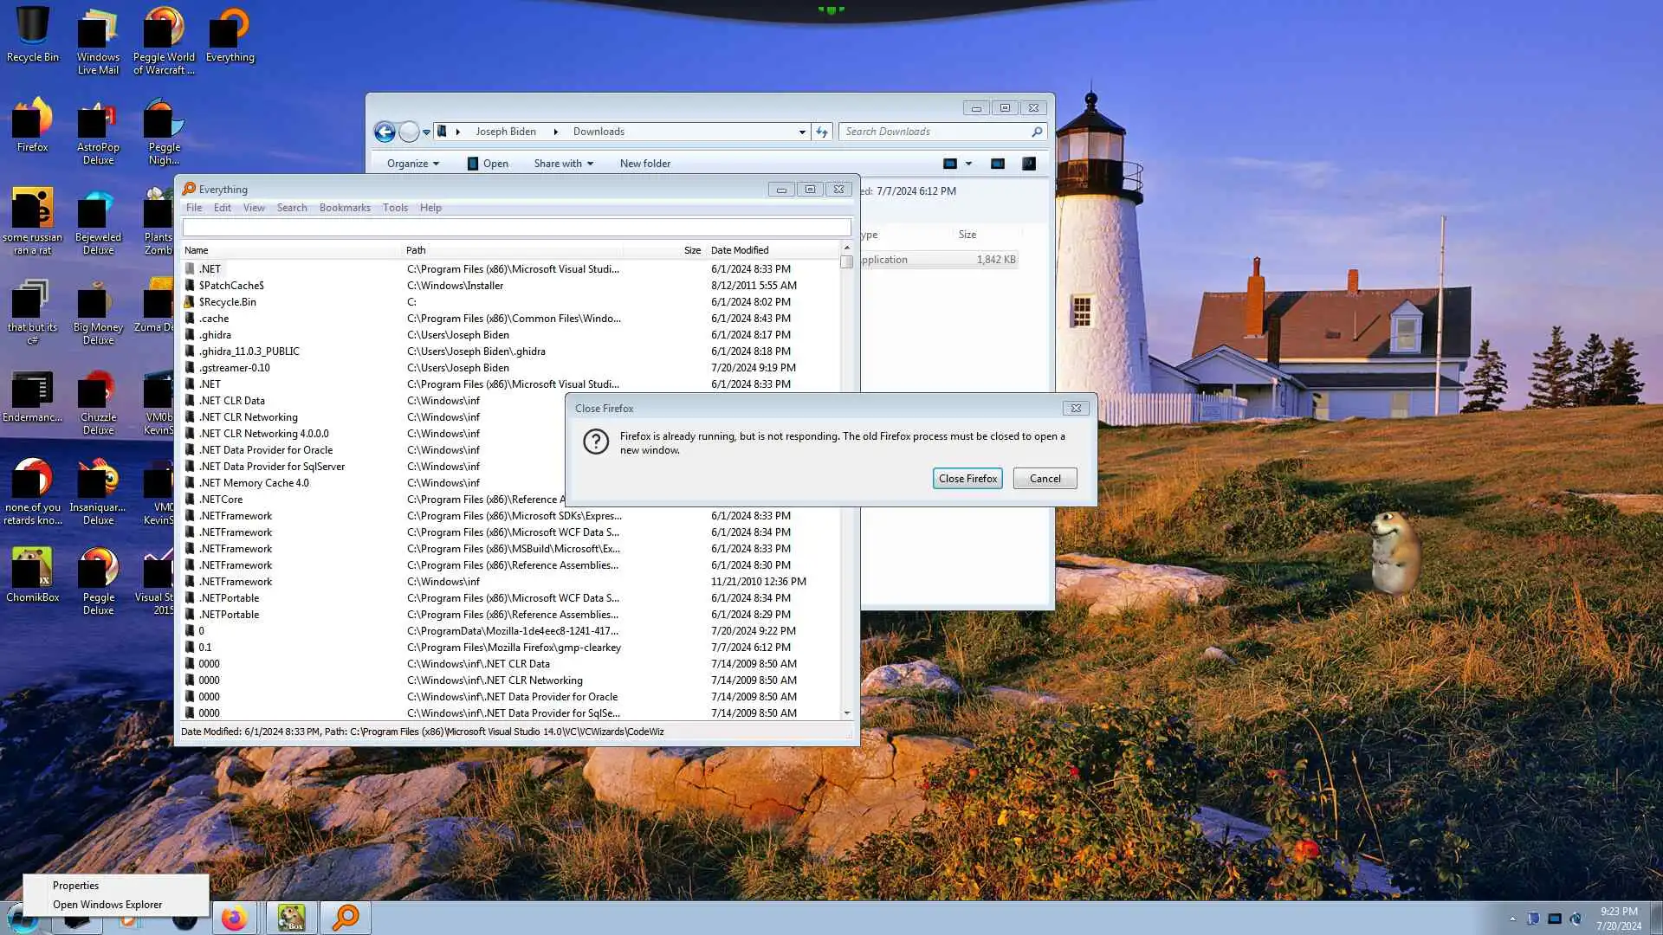This screenshot has width=1663, height=935.
Task: Open the Share with dropdown
Action: click(x=563, y=164)
